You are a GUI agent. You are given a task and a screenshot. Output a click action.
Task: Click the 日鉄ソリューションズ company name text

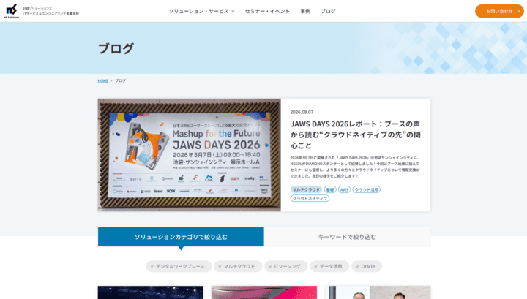pos(37,8)
